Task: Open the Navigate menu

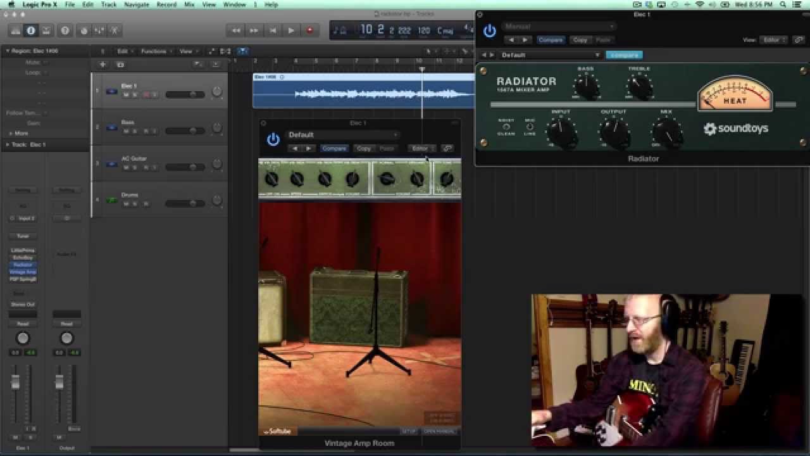Action: tap(137, 4)
